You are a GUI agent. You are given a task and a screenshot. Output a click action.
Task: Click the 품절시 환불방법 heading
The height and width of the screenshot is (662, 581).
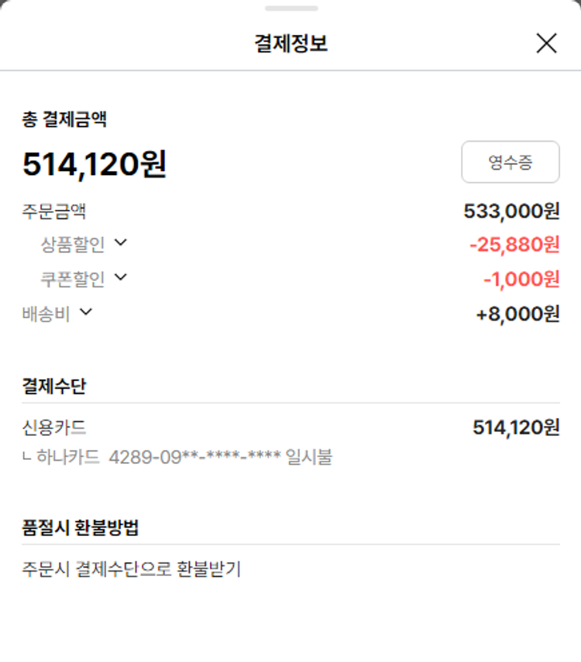pos(81,528)
